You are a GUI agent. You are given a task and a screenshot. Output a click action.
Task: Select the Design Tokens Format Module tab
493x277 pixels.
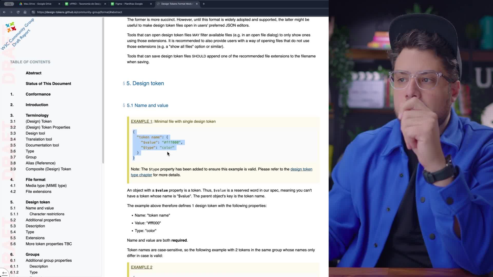(x=177, y=4)
